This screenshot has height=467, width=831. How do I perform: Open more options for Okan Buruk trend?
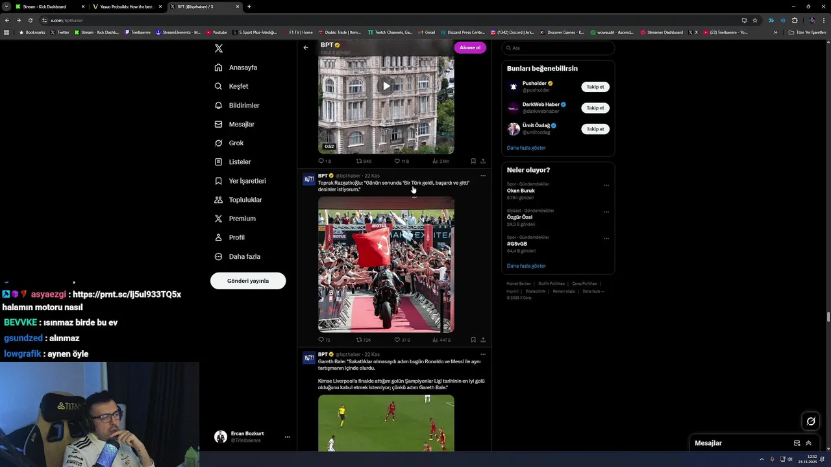click(606, 186)
